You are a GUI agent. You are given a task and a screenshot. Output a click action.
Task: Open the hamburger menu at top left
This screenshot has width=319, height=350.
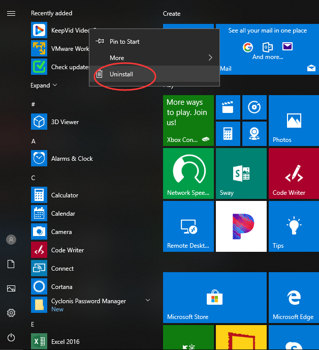11,13
